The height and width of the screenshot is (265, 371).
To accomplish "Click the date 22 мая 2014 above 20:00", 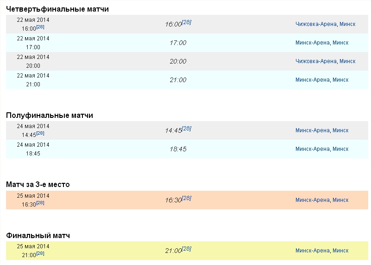I will 33,57.
